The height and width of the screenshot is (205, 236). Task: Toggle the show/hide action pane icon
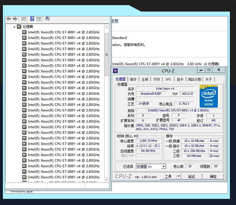(x=39, y=19)
